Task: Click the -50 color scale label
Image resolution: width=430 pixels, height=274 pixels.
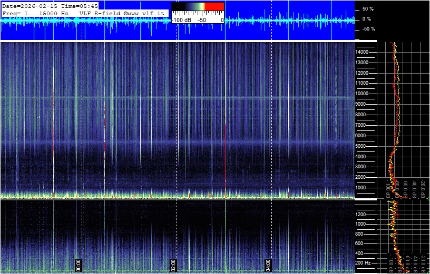Action: point(201,19)
